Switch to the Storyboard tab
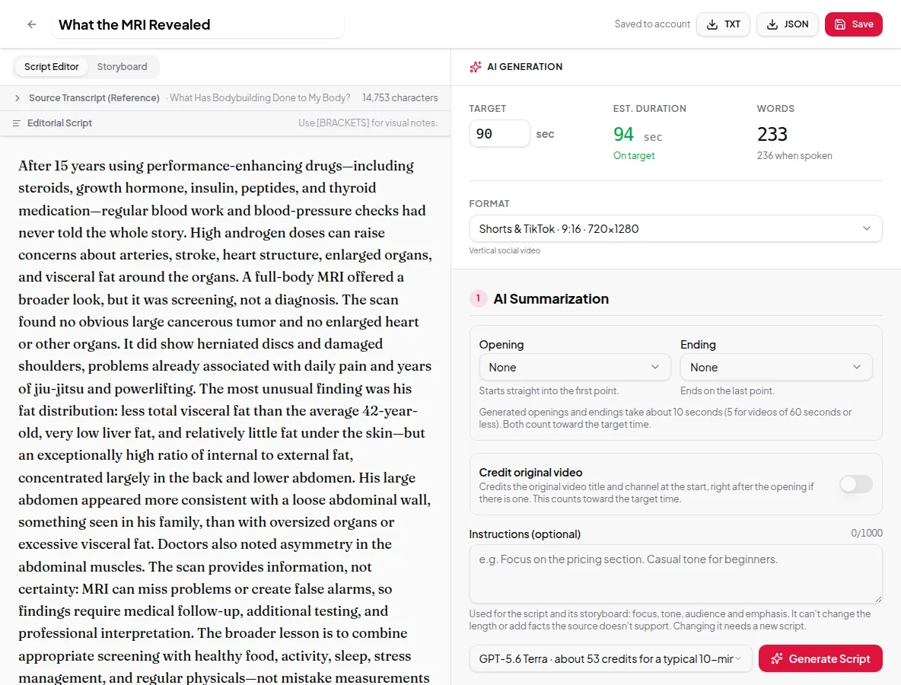The width and height of the screenshot is (901, 685). coord(122,67)
